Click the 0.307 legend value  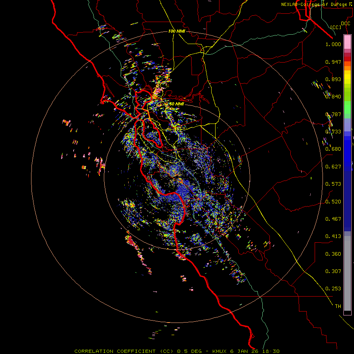coord(333,271)
